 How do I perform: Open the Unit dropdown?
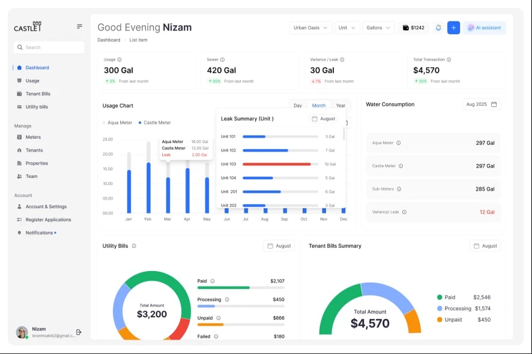(x=347, y=28)
